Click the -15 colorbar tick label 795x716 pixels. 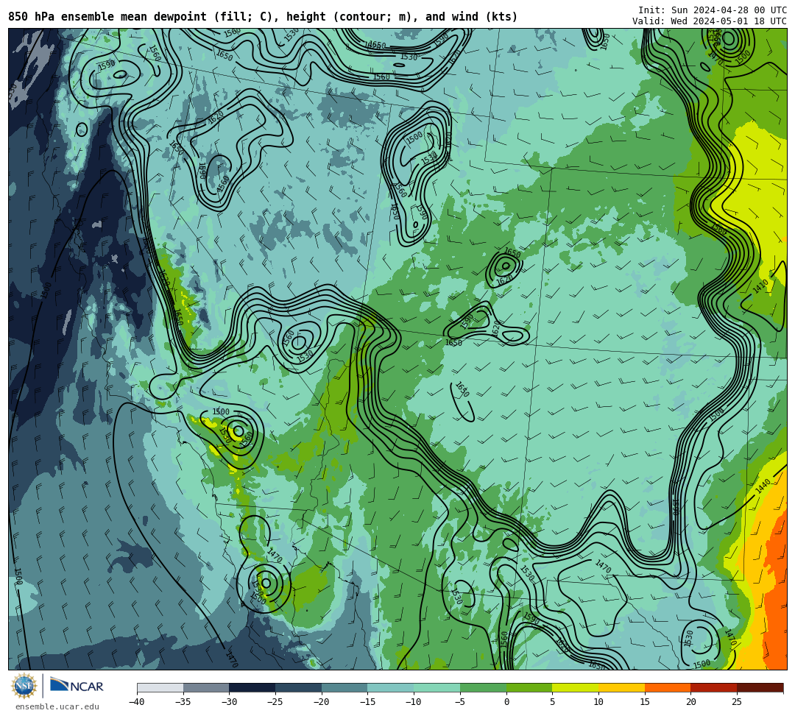[x=367, y=702]
